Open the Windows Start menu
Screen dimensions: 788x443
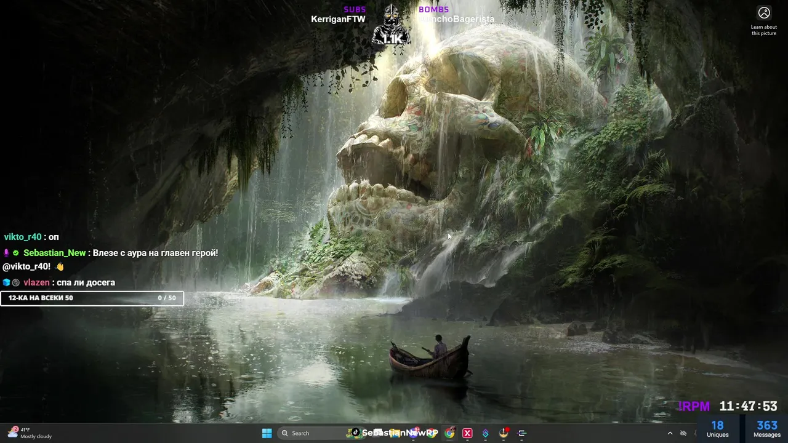point(267,433)
